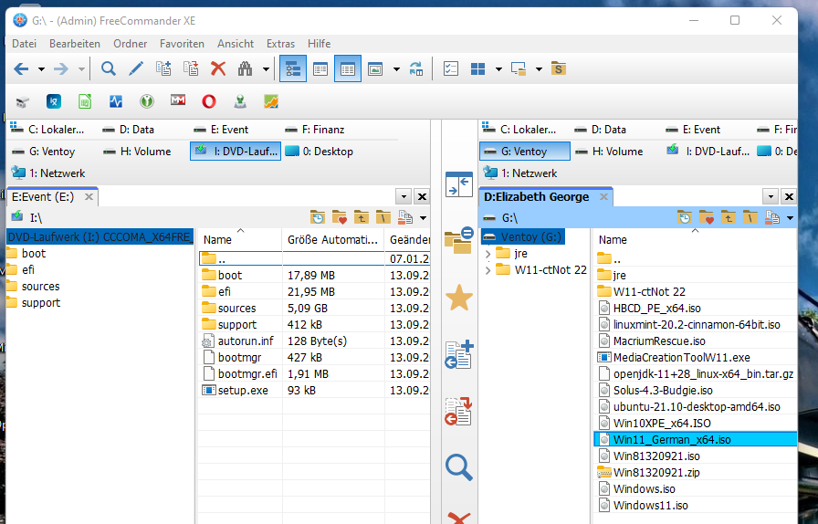Click the folder compare icon in middle bar
This screenshot has width=818, height=524.
pos(459,241)
